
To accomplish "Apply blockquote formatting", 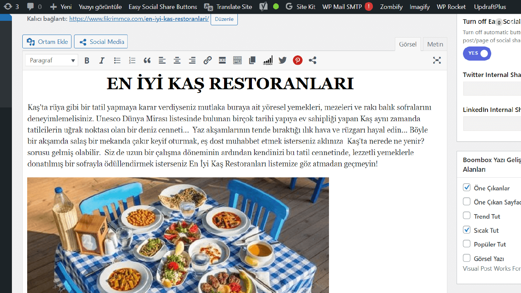I will pos(147,60).
